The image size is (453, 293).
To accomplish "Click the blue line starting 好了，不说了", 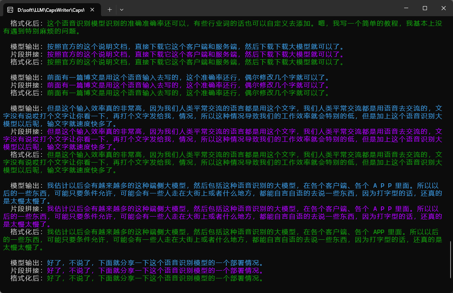I will [155, 263].
